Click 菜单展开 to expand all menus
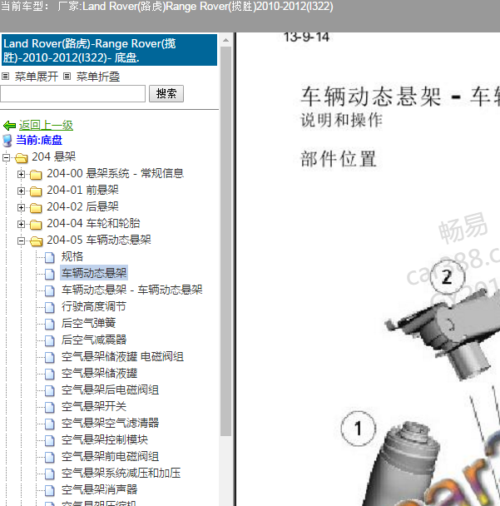Viewport: 500px width, 506px height. [x=36, y=77]
